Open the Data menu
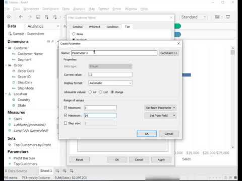The height and width of the screenshot is (181, 242). point(17,9)
